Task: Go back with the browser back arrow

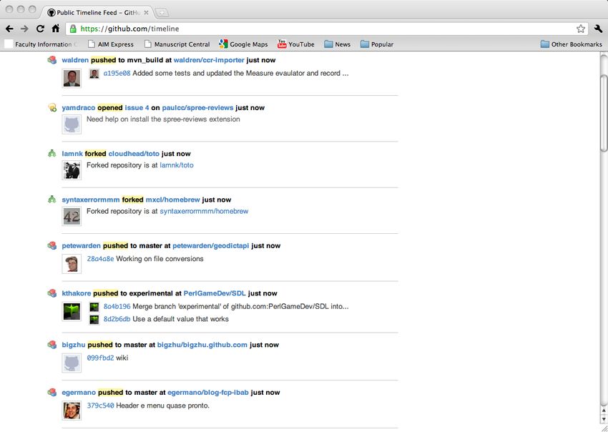Action: coord(10,29)
